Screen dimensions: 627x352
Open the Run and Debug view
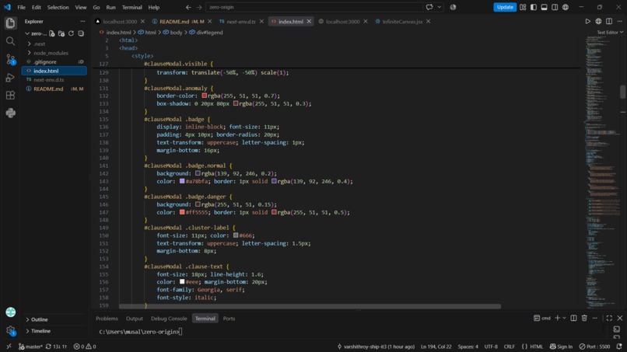pyautogui.click(x=10, y=78)
